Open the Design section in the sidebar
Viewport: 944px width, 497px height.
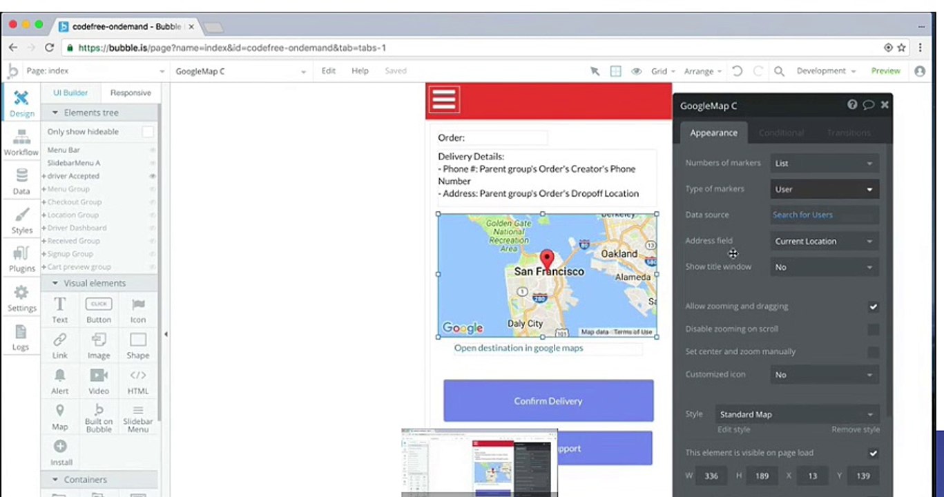click(21, 104)
